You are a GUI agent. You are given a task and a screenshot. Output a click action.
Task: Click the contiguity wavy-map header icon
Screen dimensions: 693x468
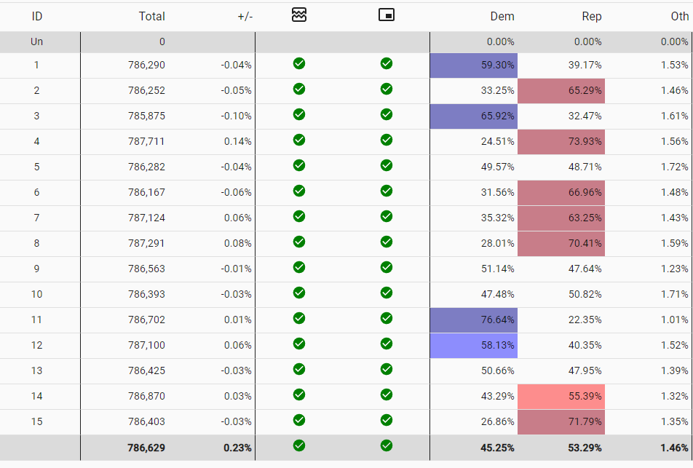tap(299, 15)
